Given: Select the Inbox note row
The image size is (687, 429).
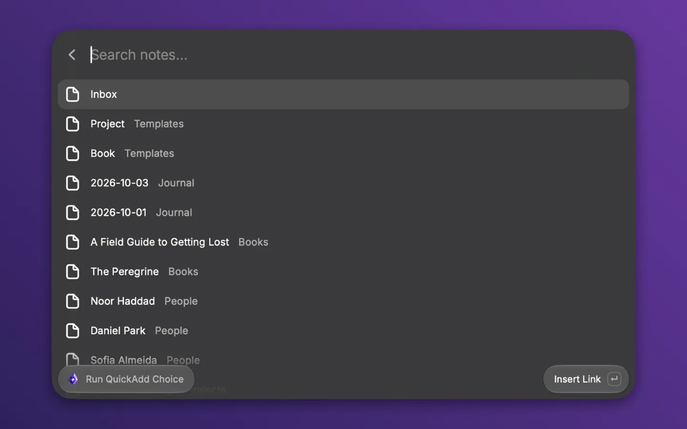Looking at the screenshot, I should [343, 94].
